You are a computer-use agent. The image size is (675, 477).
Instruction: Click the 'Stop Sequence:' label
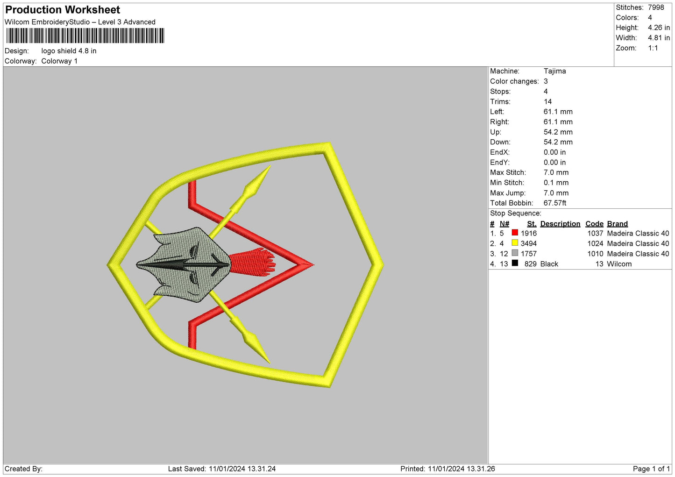516,214
